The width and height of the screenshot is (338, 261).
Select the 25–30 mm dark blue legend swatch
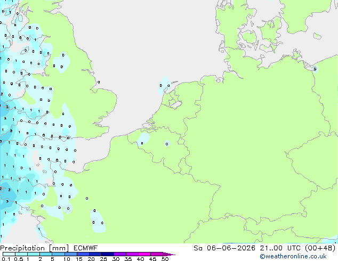pos(108,254)
